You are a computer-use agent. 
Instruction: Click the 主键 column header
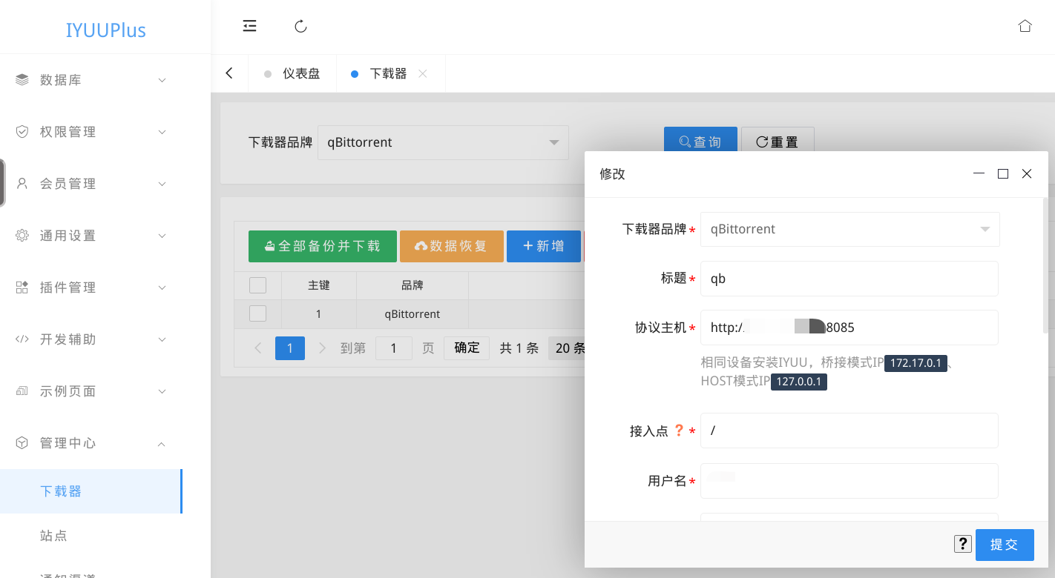tap(319, 285)
